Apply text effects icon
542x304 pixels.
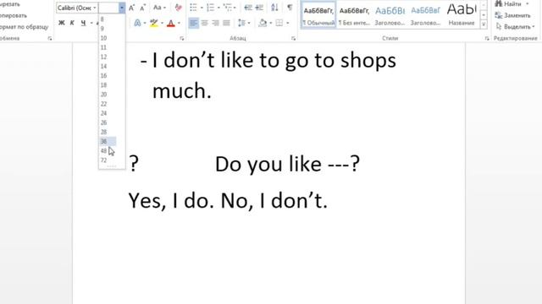[x=137, y=23]
